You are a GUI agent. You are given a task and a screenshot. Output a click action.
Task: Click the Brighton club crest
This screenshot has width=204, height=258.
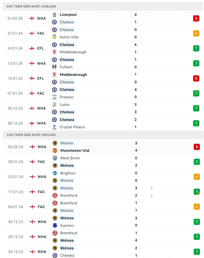(55, 173)
